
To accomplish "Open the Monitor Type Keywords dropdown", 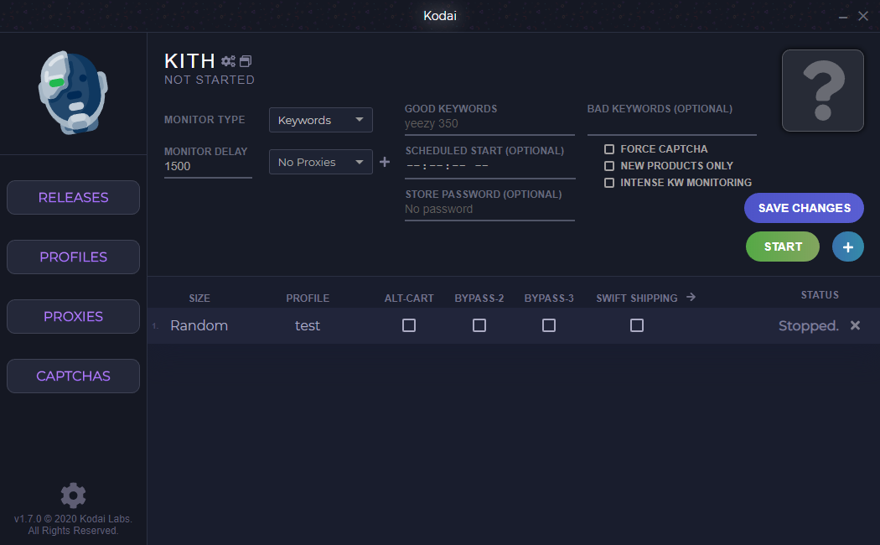I will 321,120.
